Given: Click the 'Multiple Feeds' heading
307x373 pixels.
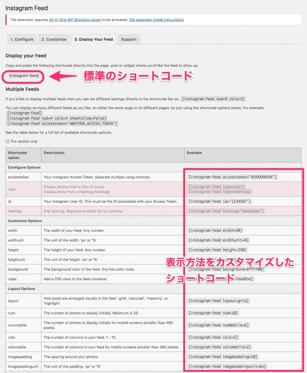Looking at the screenshot, I should pos(22,89).
